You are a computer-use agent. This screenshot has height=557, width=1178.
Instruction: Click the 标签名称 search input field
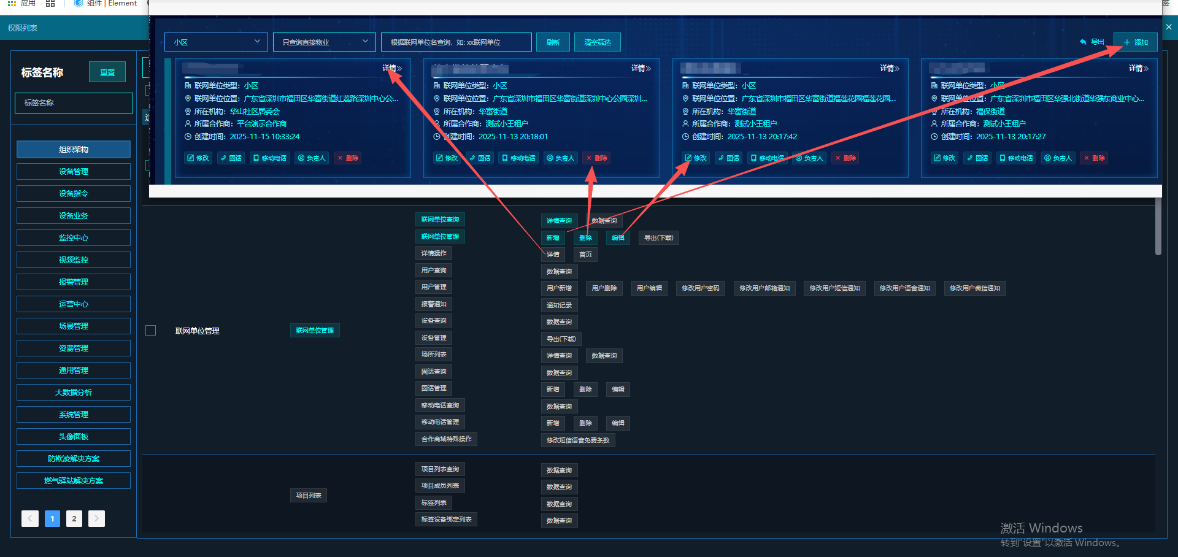click(74, 103)
